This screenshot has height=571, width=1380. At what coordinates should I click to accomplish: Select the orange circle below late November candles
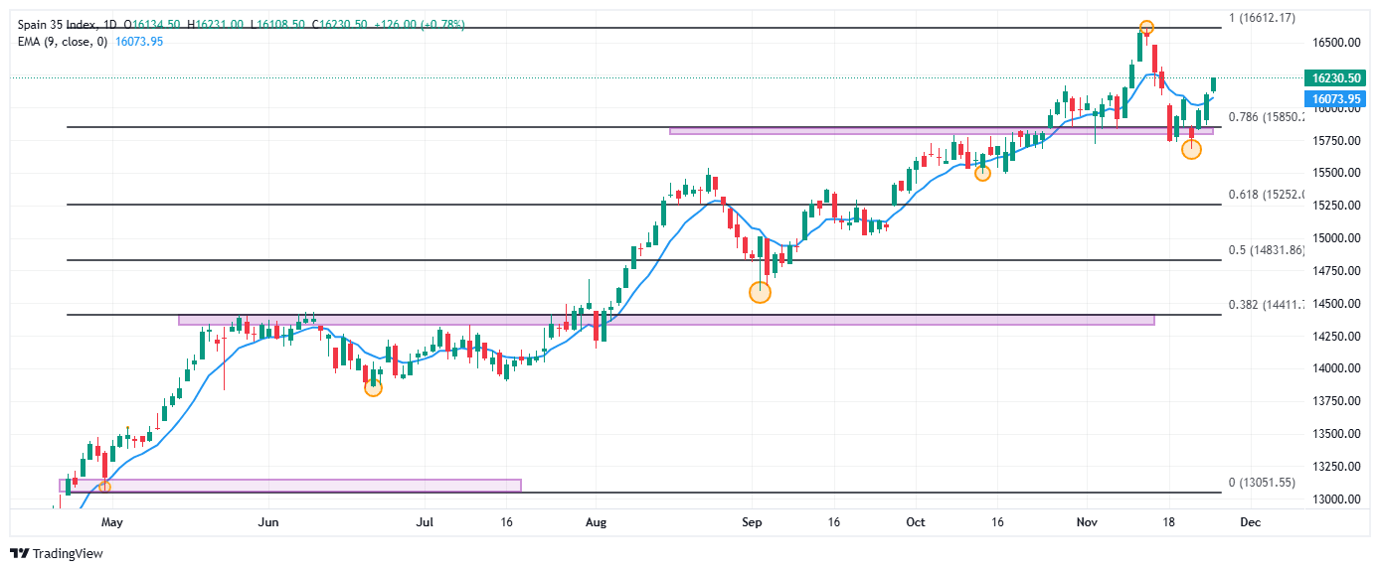coord(1191,150)
